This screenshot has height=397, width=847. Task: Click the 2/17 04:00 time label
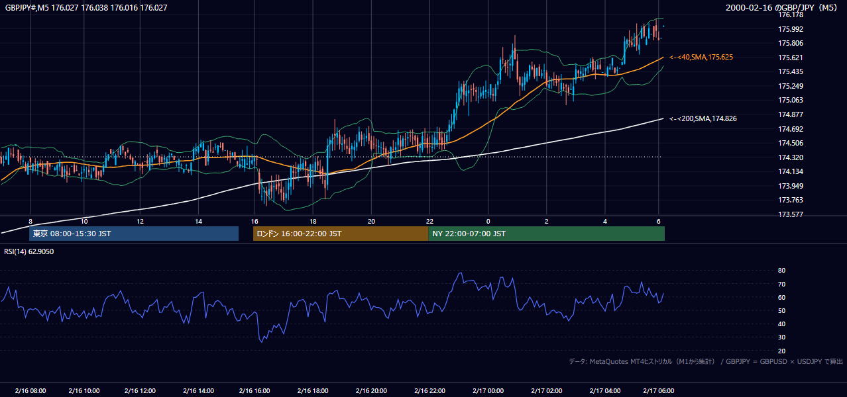pyautogui.click(x=604, y=390)
